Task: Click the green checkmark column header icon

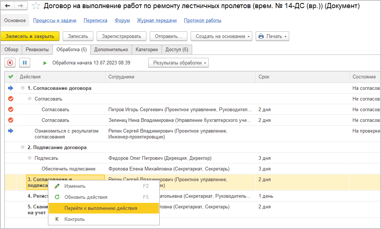Action: (x=11, y=77)
